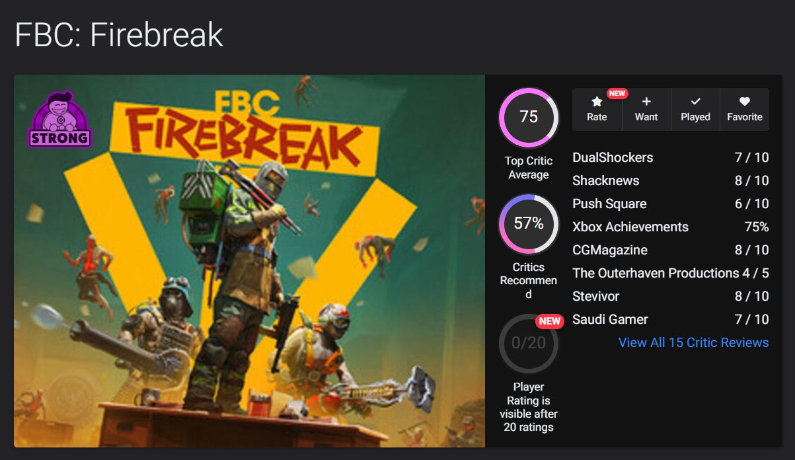Open The Outerhaven Productions review
This screenshot has height=460, width=795.
(655, 273)
